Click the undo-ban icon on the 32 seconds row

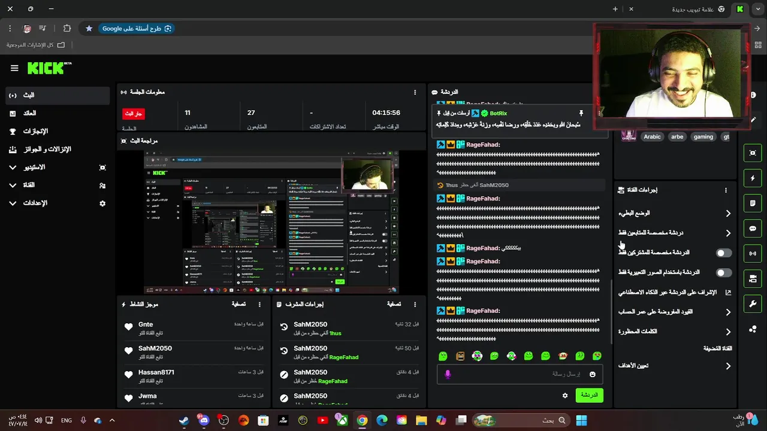[284, 327]
